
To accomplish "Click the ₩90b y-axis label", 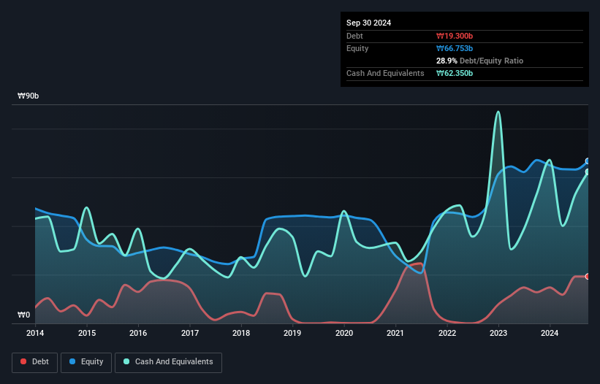I will tap(28, 96).
